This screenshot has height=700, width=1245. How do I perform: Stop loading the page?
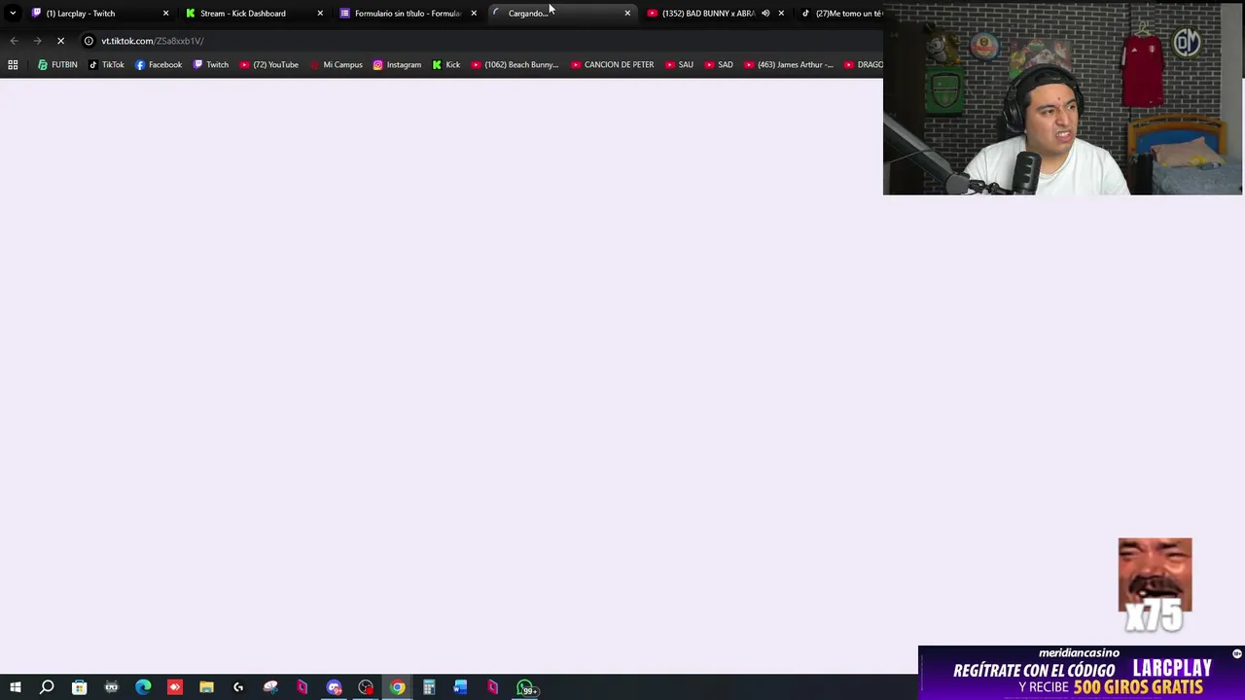coord(60,41)
